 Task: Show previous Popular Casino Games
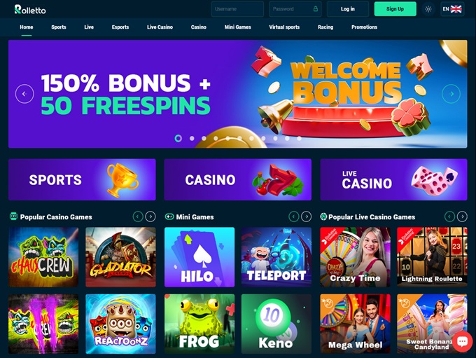(138, 216)
